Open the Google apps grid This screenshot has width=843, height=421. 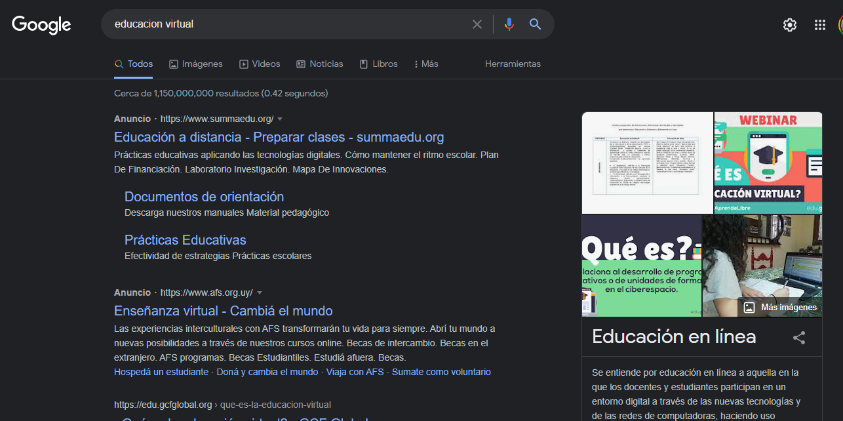(819, 25)
